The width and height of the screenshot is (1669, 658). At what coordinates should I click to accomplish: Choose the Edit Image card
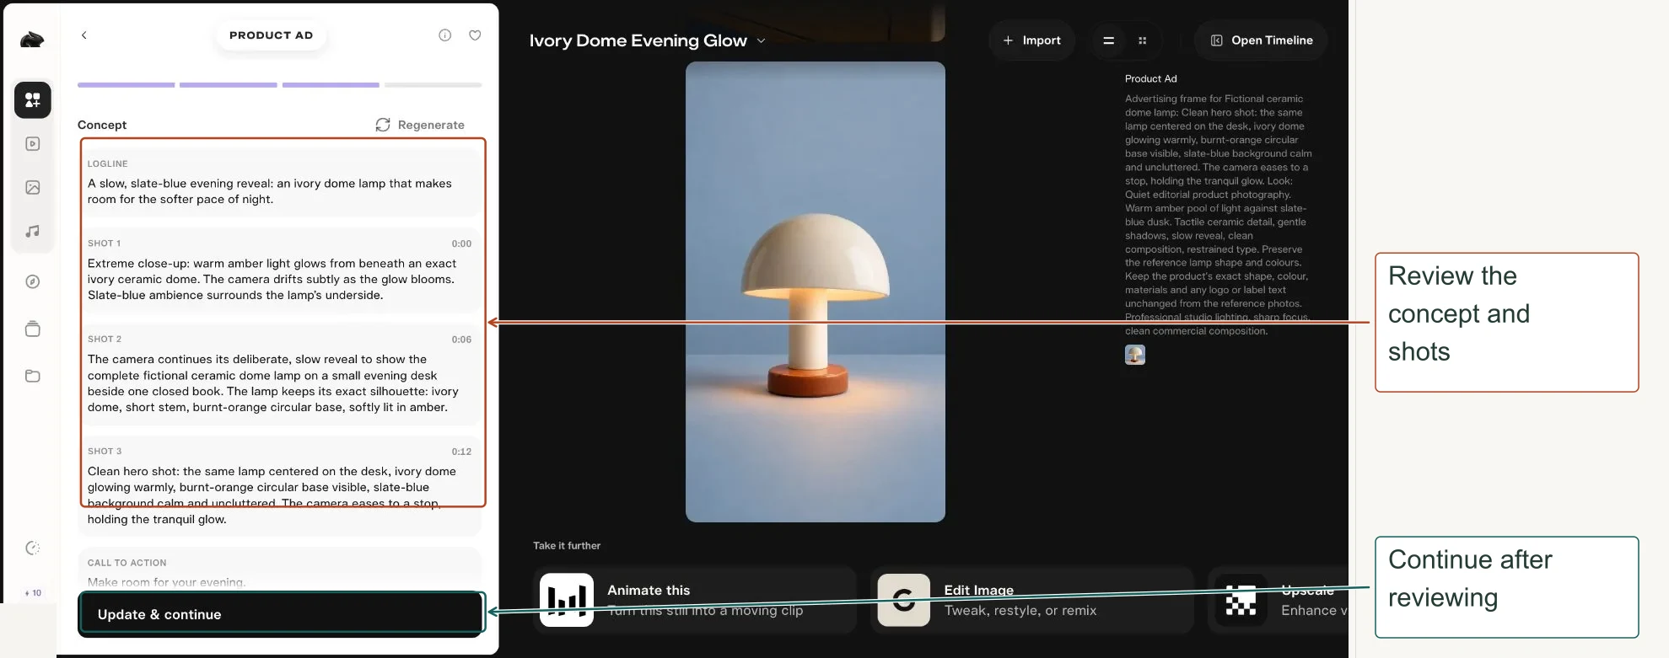point(1032,601)
